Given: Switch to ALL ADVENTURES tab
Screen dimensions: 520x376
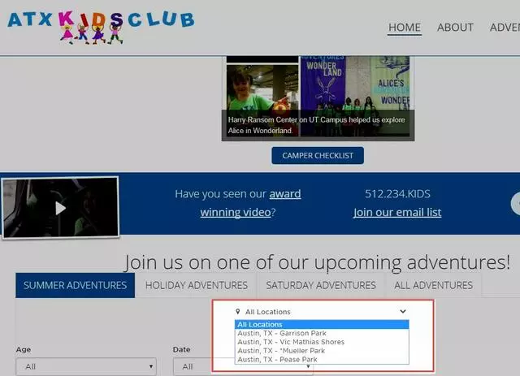Looking at the screenshot, I should tap(433, 285).
